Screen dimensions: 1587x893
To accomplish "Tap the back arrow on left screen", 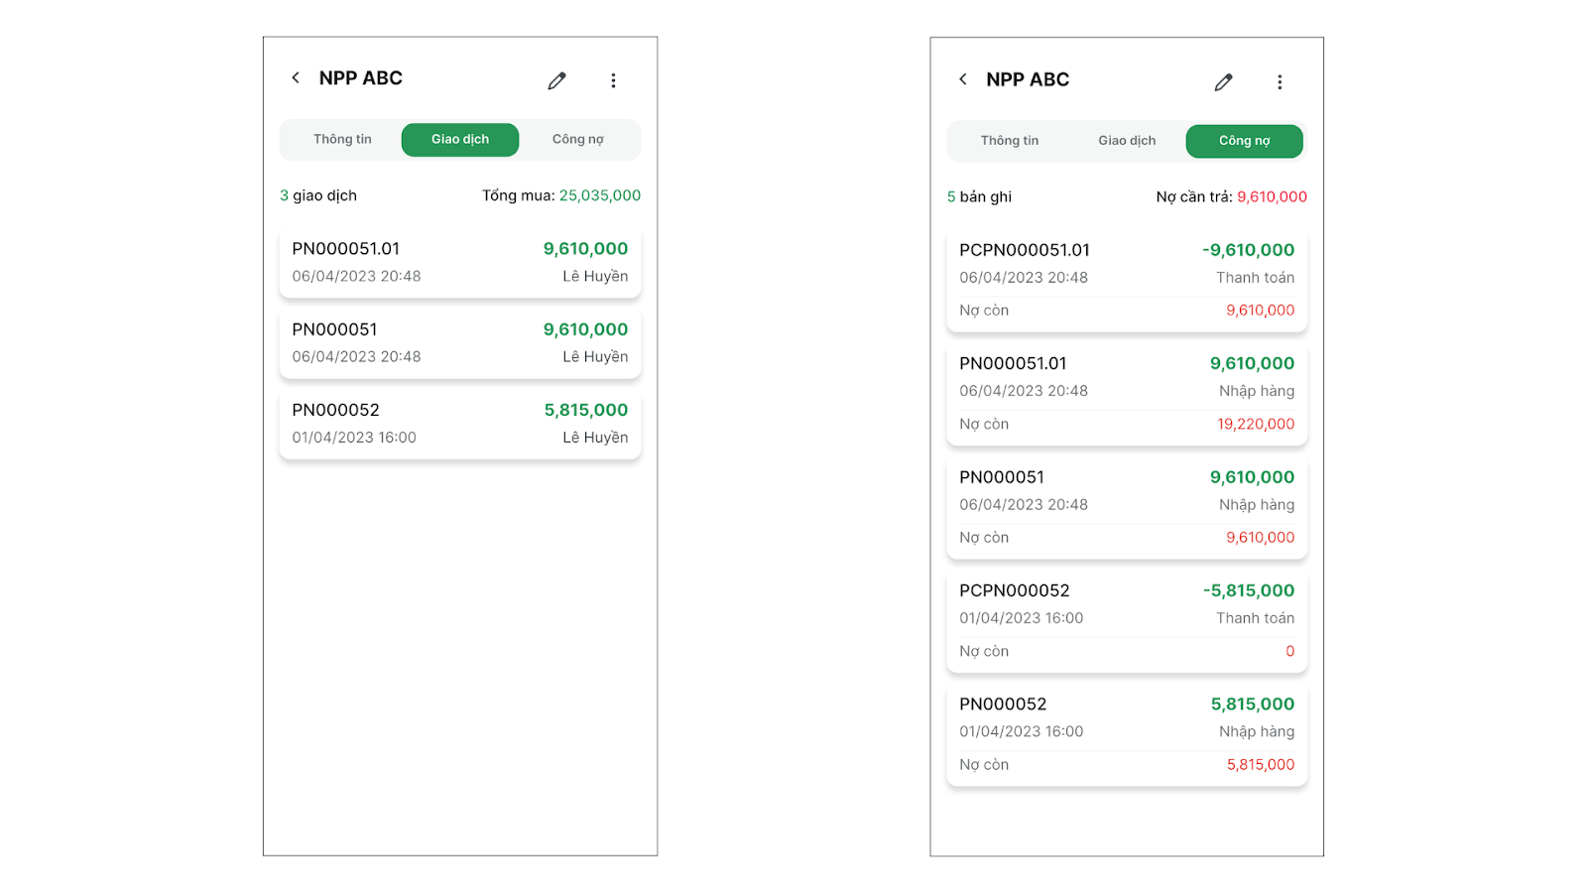I will click(x=296, y=77).
